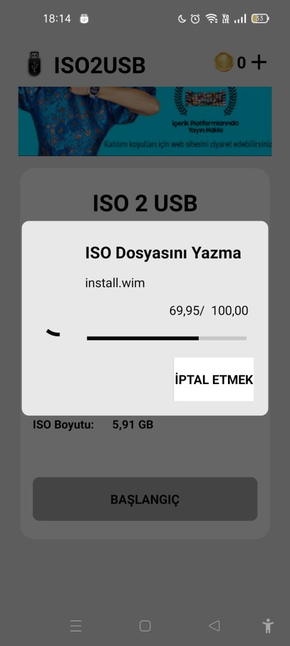Tap the USB drive app logo
The width and height of the screenshot is (290, 646).
pyautogui.click(x=35, y=63)
